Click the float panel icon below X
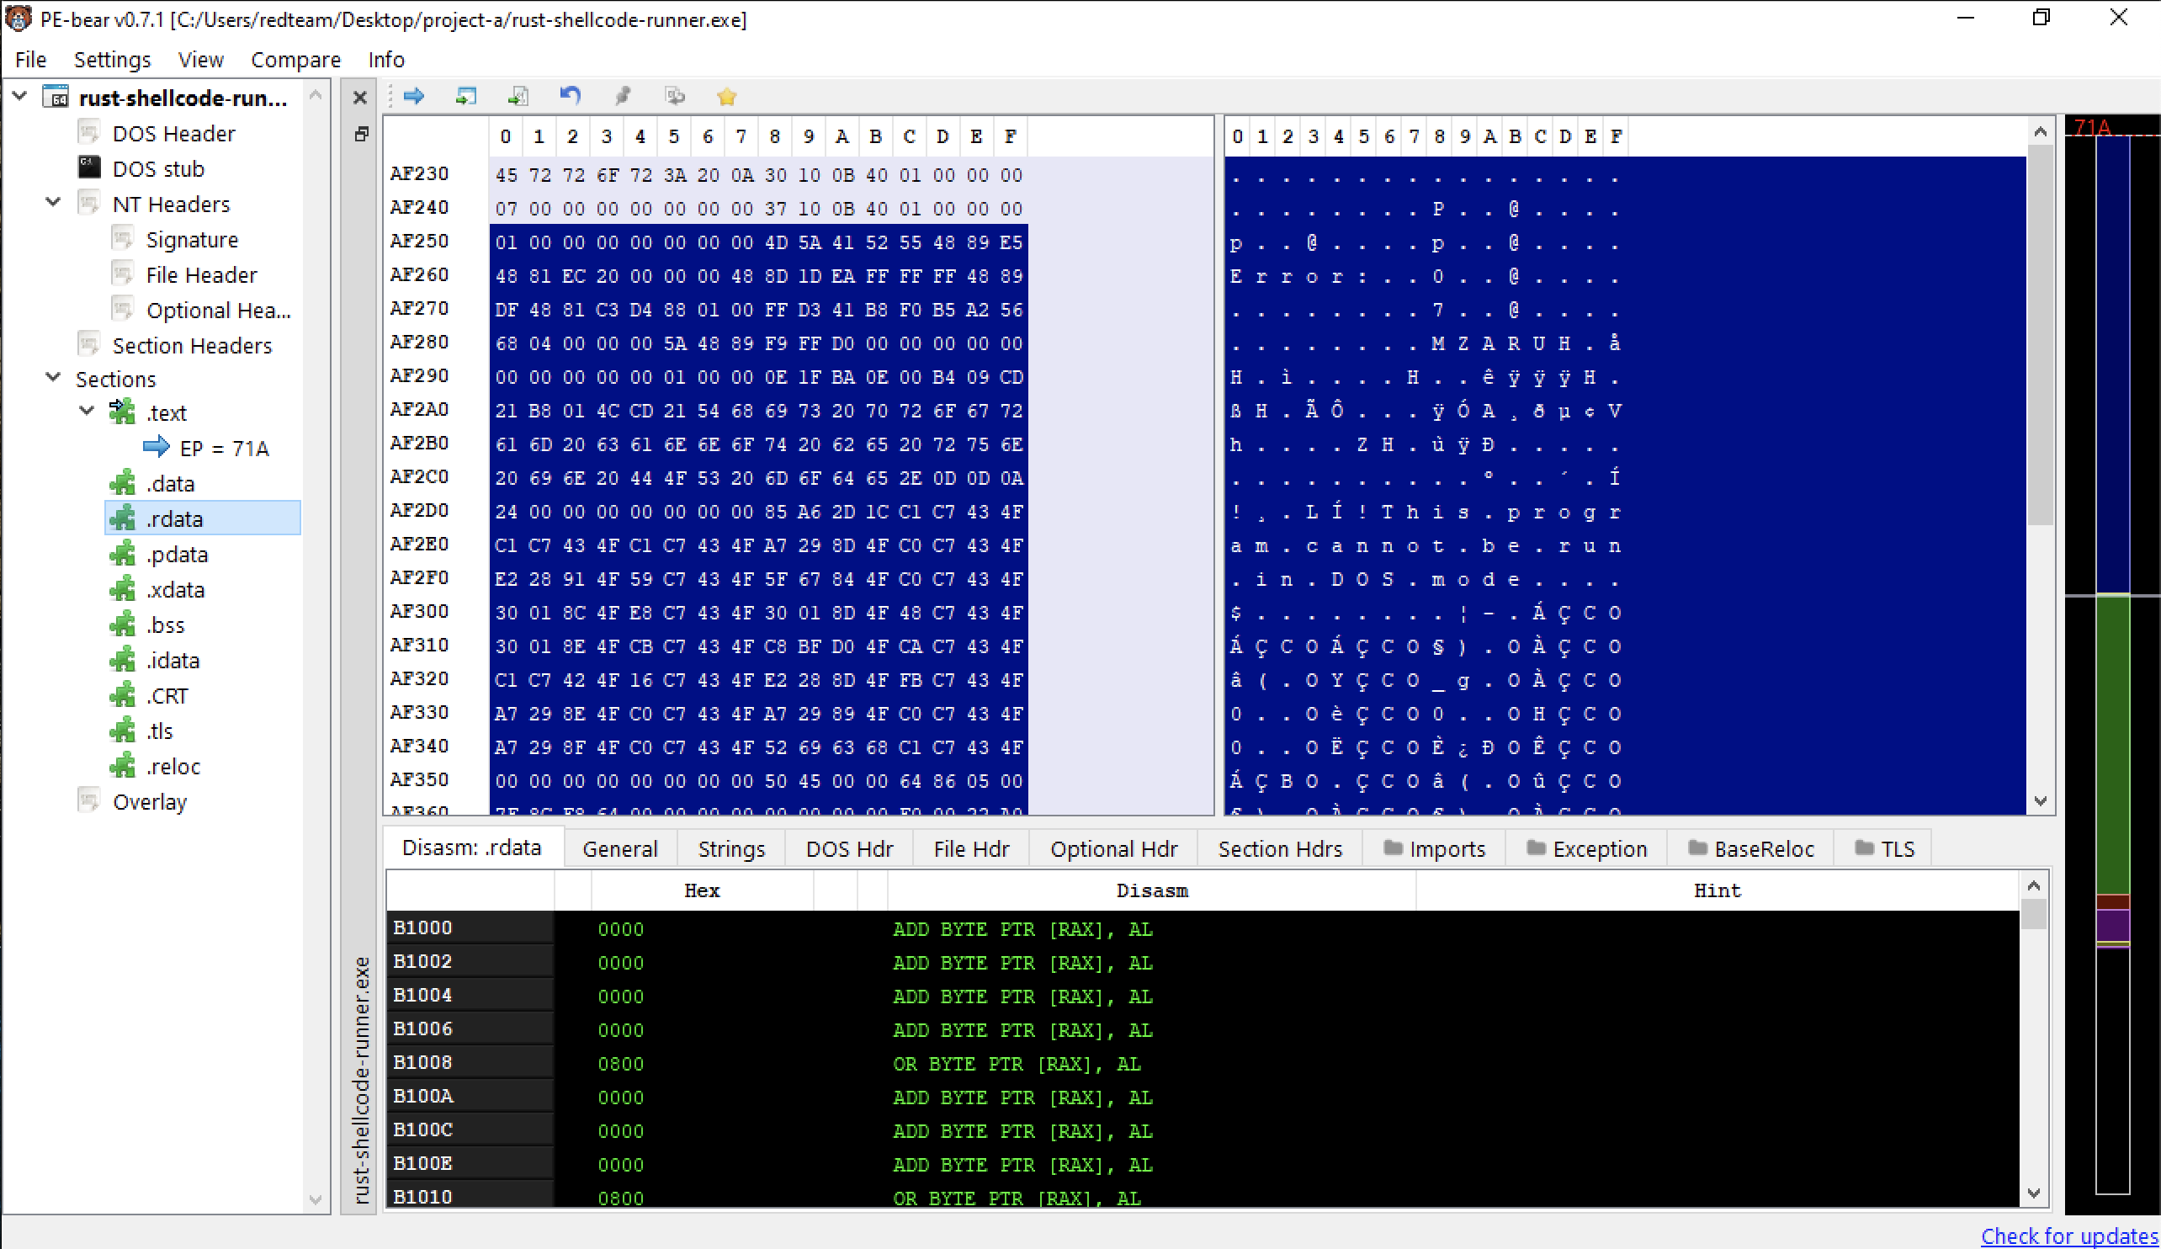This screenshot has height=1249, width=2161. pos(361,134)
